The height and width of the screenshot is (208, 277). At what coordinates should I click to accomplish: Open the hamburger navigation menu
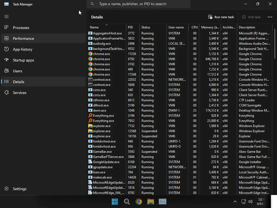(x=6, y=17)
